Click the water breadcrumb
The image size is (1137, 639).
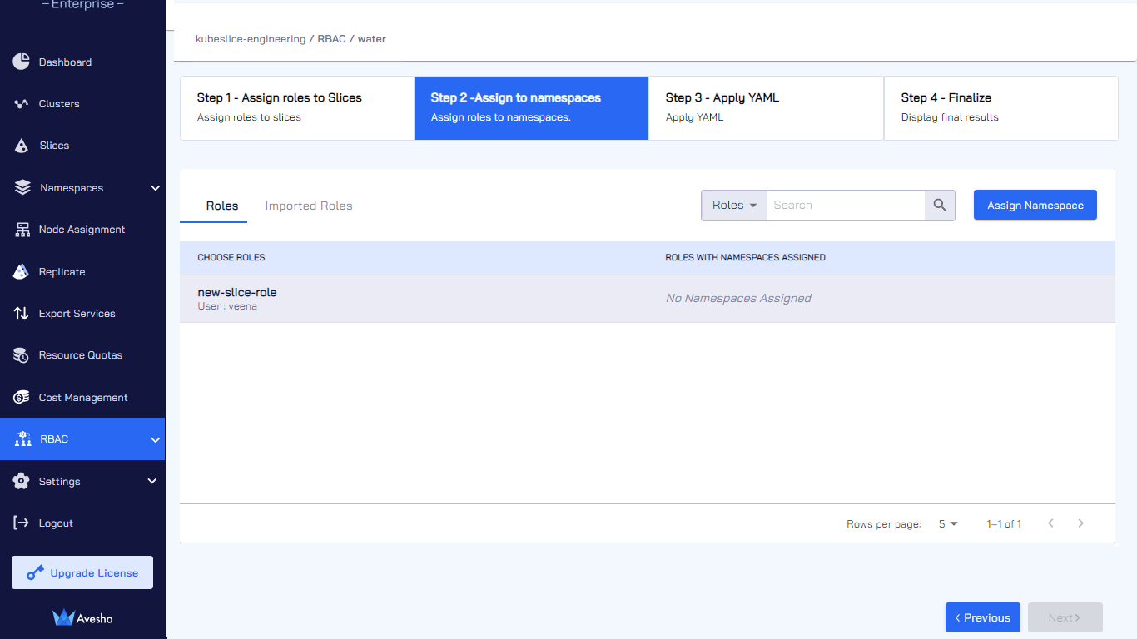point(372,39)
